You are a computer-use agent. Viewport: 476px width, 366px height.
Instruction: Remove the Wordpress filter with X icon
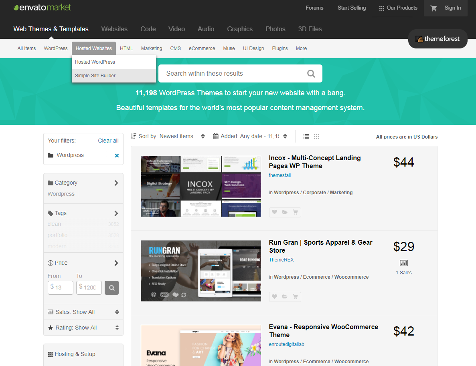coord(117,155)
